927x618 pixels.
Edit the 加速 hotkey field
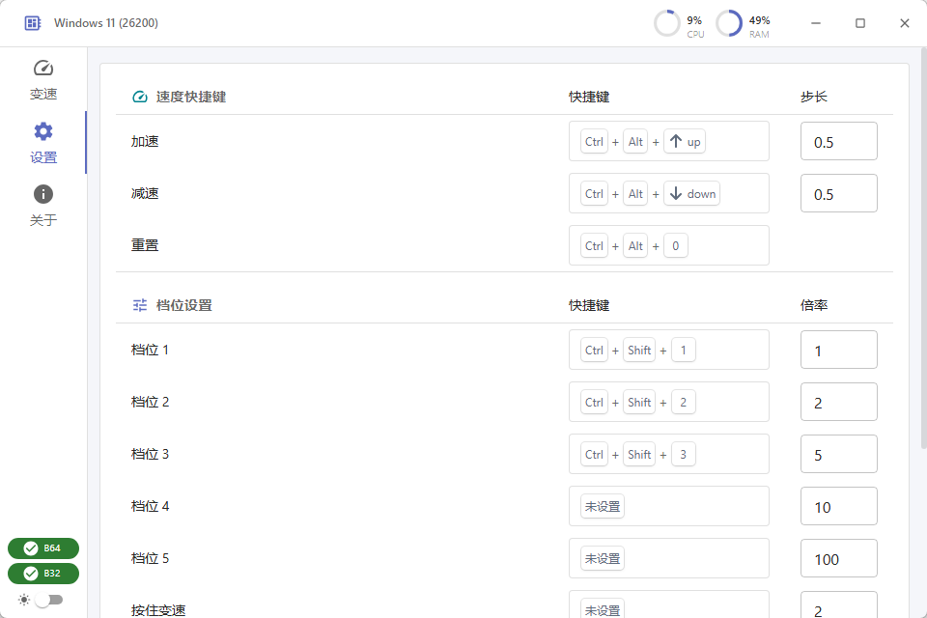pos(668,141)
